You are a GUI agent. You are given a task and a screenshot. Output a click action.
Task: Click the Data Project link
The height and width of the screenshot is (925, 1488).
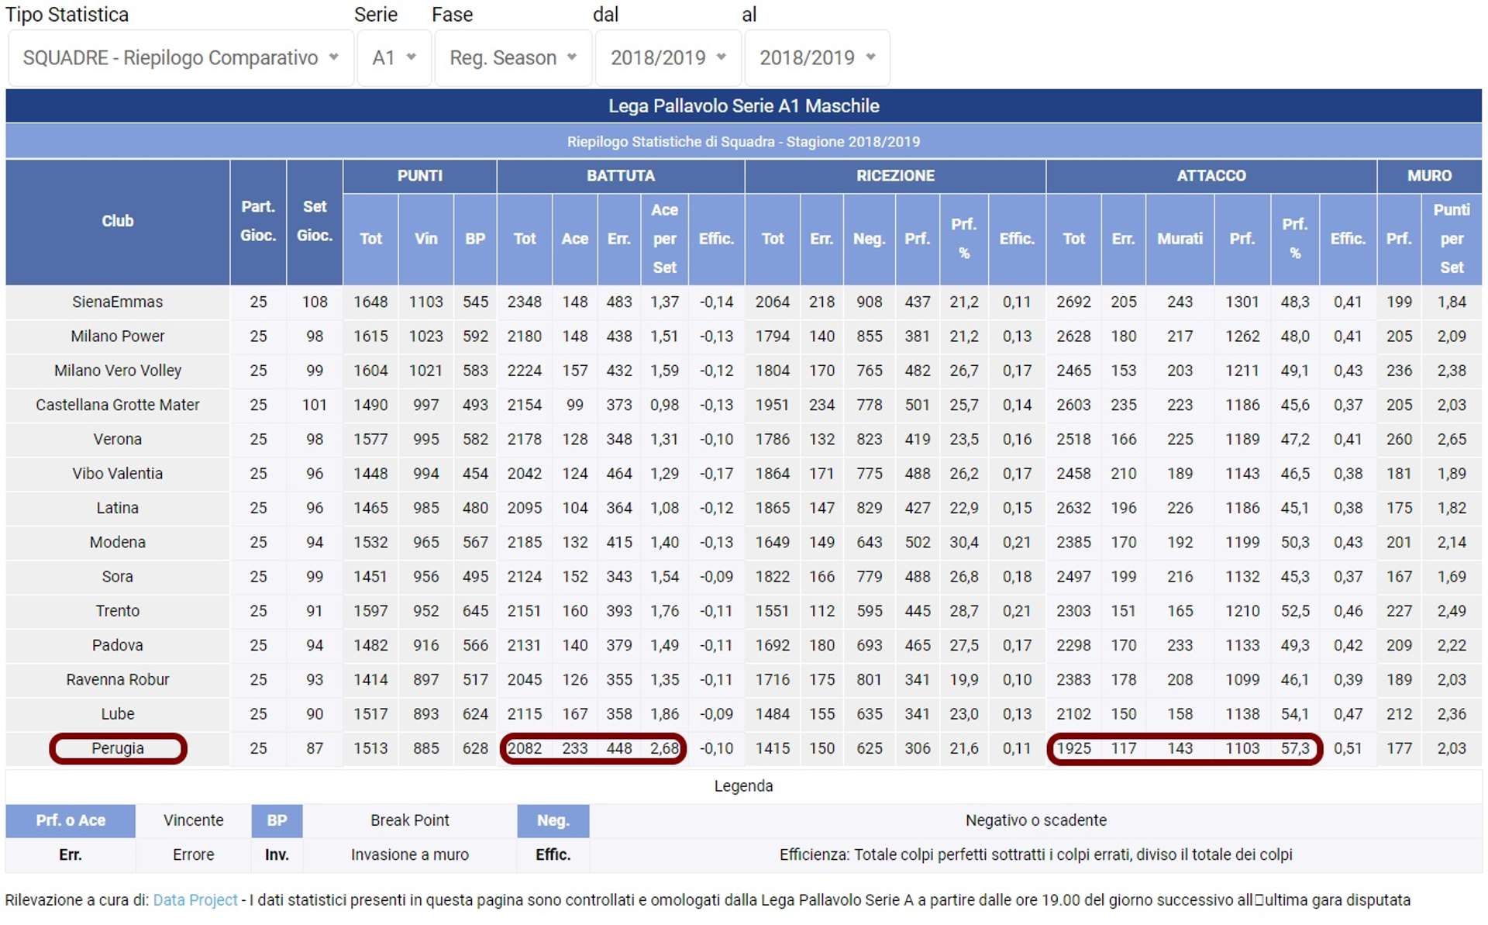(195, 899)
